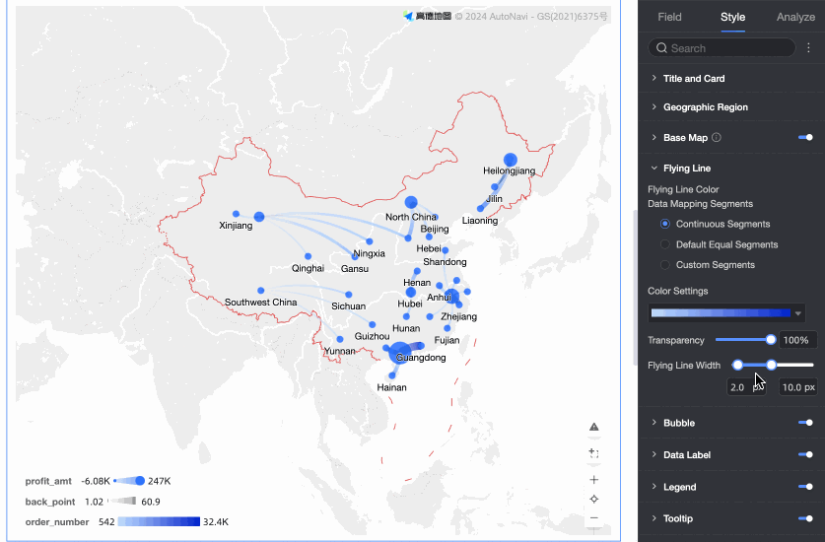Viewport: 825px width, 542px height.
Task: Select Continuous Segments radio option
Action: [665, 224]
